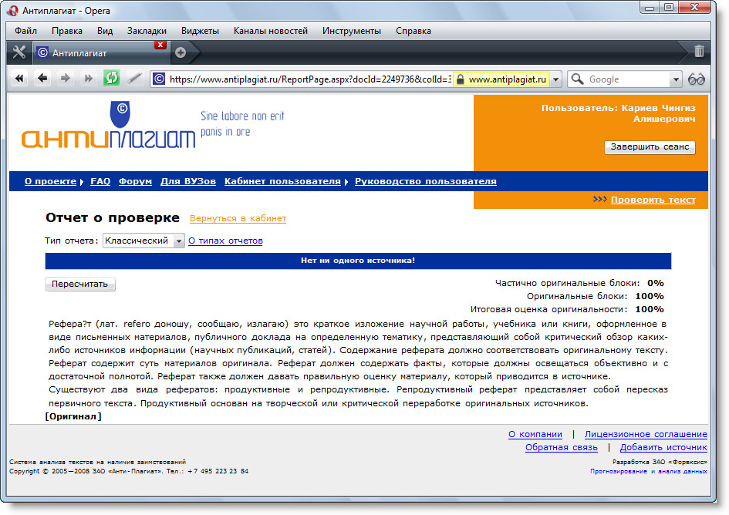Expand the address bar history dropdown
729x515 pixels.
click(x=556, y=79)
